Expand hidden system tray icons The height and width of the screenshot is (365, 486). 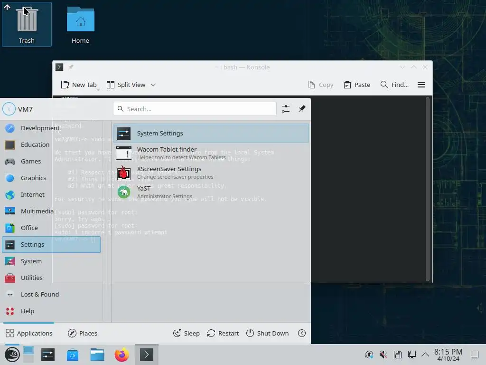[x=425, y=355]
